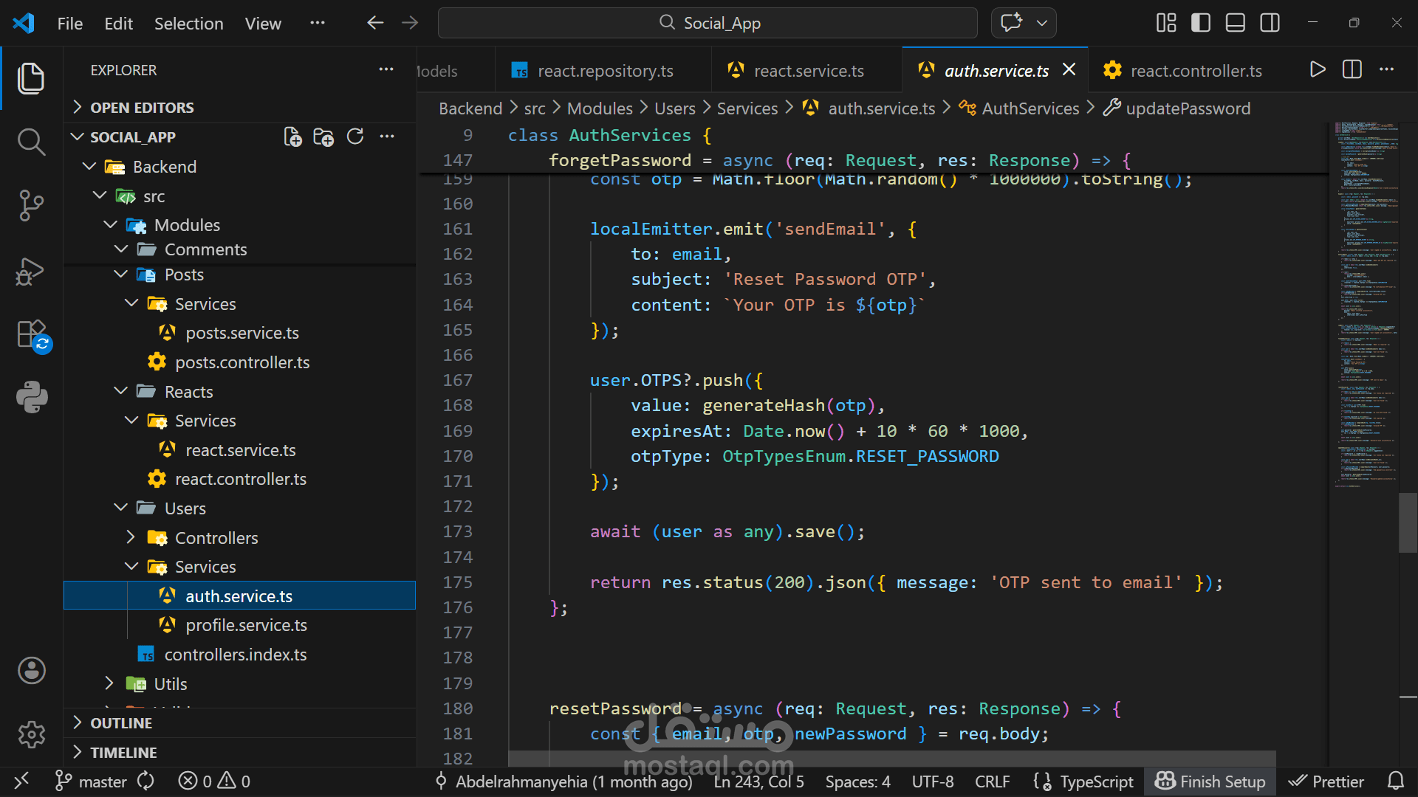Toggle the bottom panel visibility
The image size is (1418, 797).
pos(1235,22)
